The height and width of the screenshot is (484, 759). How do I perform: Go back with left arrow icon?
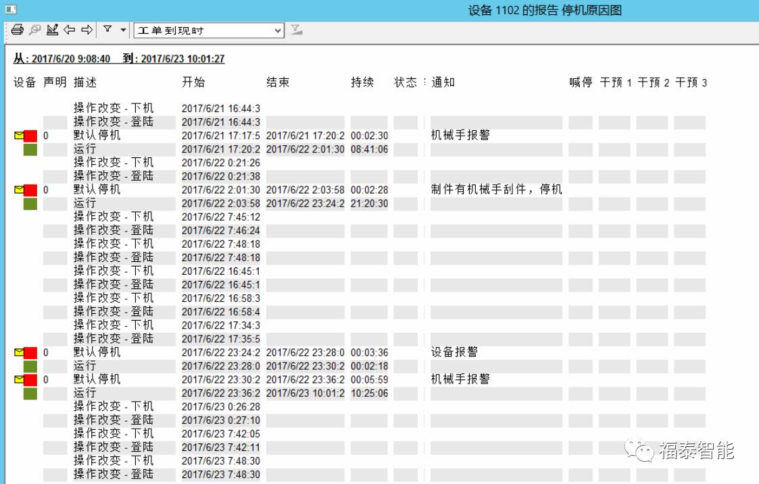click(69, 30)
